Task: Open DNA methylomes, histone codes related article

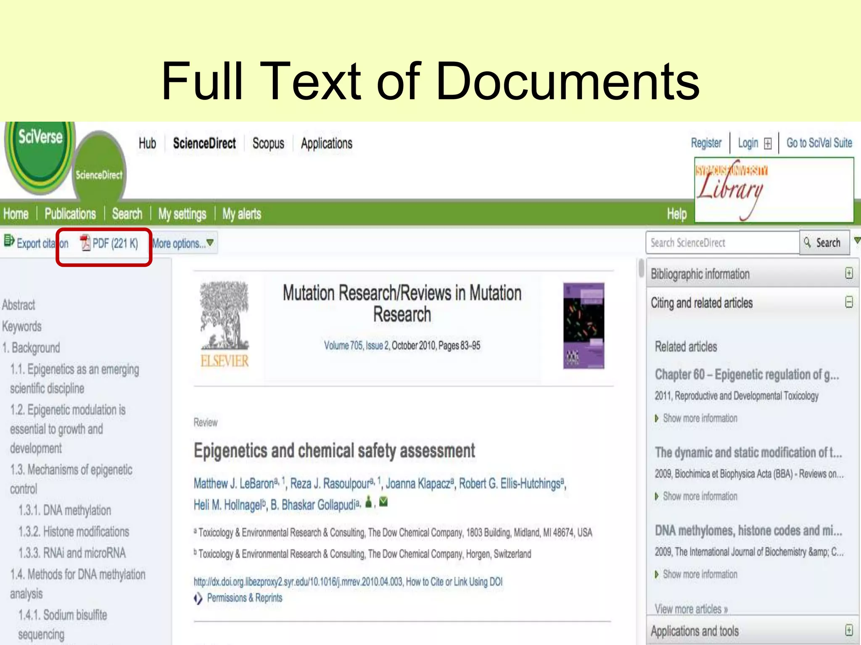Action: coord(748,531)
